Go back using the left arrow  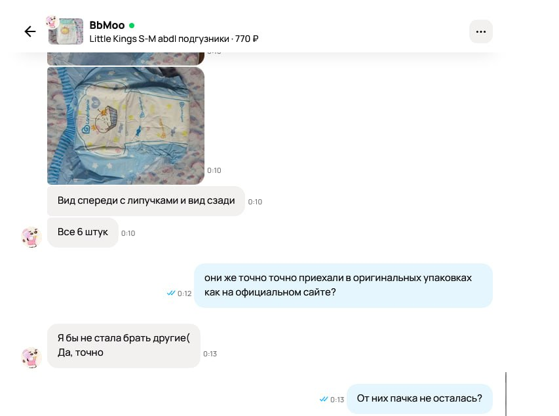[30, 31]
